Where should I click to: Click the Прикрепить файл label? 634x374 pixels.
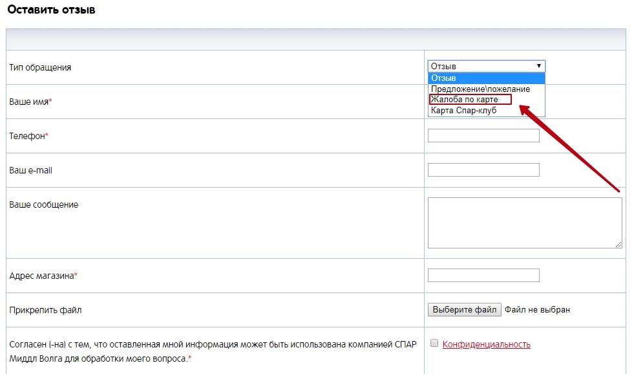(x=45, y=310)
